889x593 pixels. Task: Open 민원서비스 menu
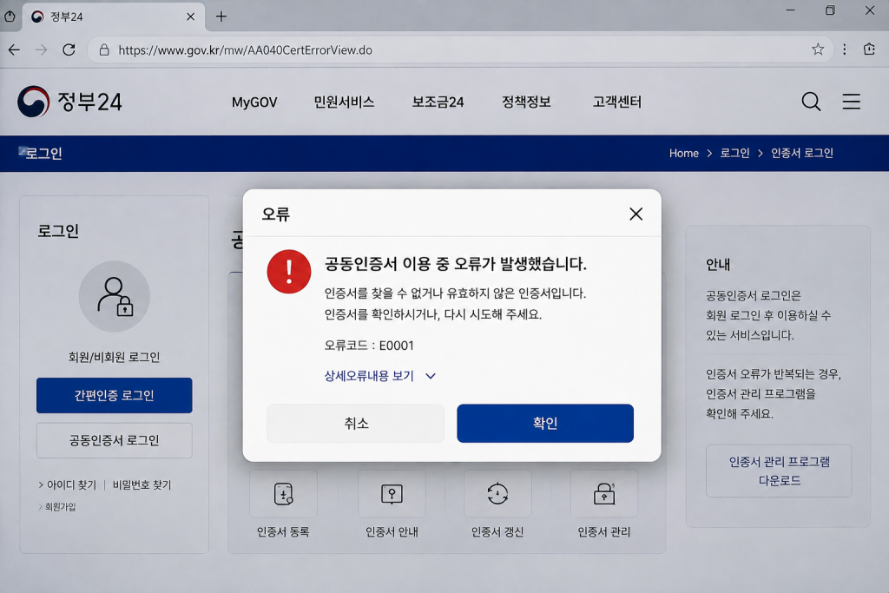pyautogui.click(x=344, y=102)
